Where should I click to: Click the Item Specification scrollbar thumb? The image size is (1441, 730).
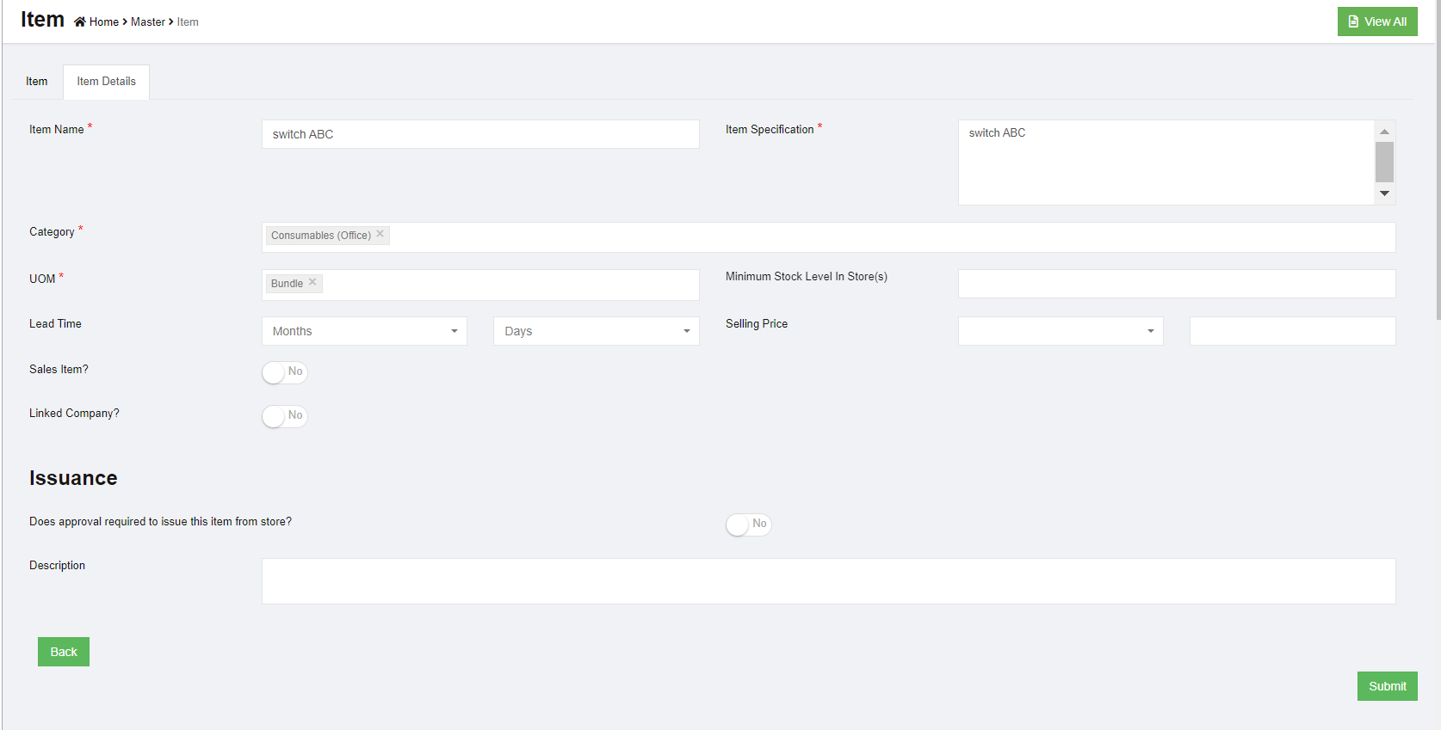1384,162
